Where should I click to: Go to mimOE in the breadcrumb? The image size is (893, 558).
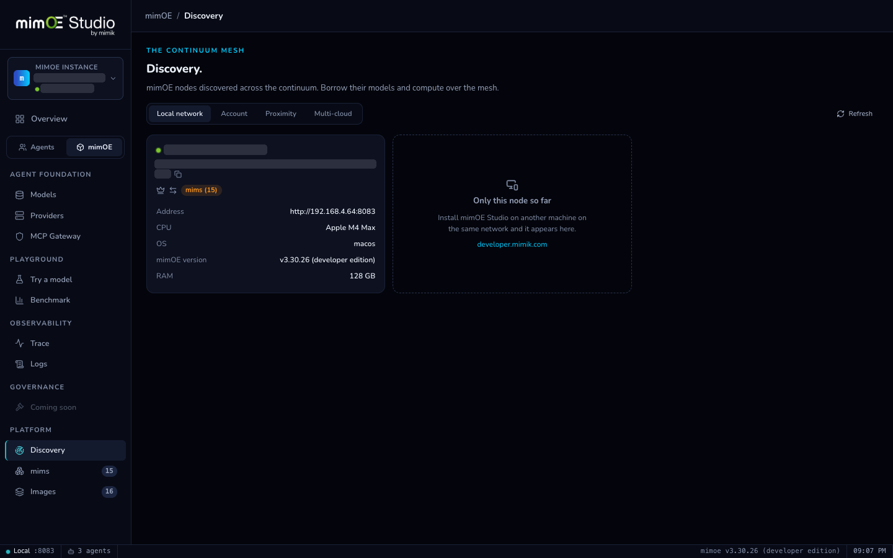pyautogui.click(x=159, y=16)
